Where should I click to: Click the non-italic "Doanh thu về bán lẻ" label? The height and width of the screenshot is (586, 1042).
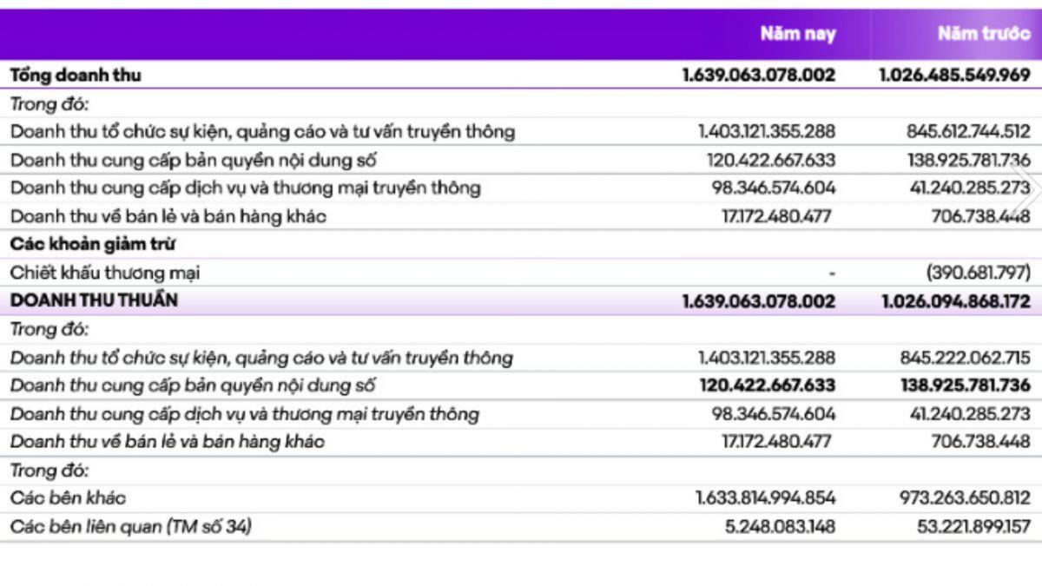coord(168,216)
